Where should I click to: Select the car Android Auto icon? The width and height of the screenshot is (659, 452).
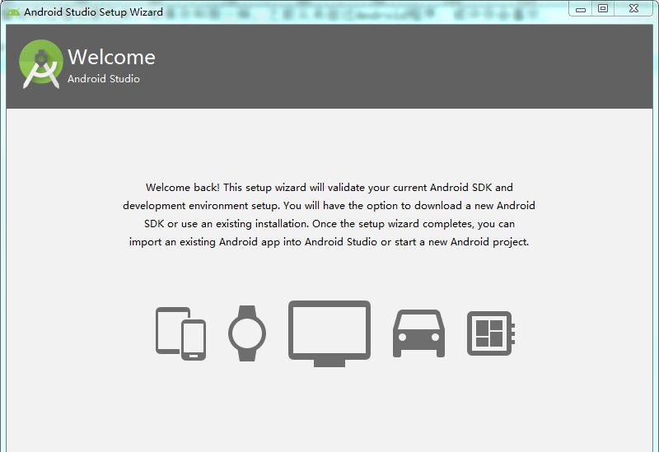[x=418, y=333]
